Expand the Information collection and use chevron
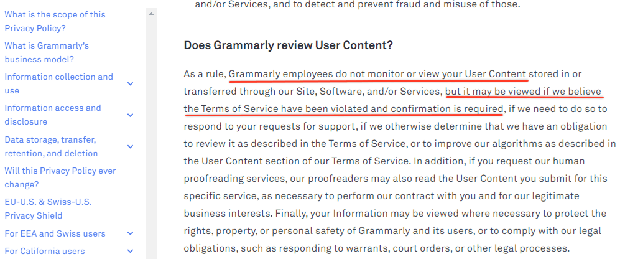This screenshot has height=259, width=620. click(131, 83)
